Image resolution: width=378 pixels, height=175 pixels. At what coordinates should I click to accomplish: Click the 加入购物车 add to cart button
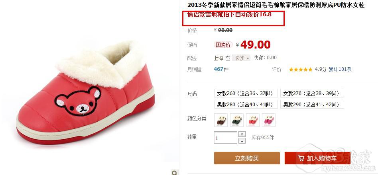317,158
